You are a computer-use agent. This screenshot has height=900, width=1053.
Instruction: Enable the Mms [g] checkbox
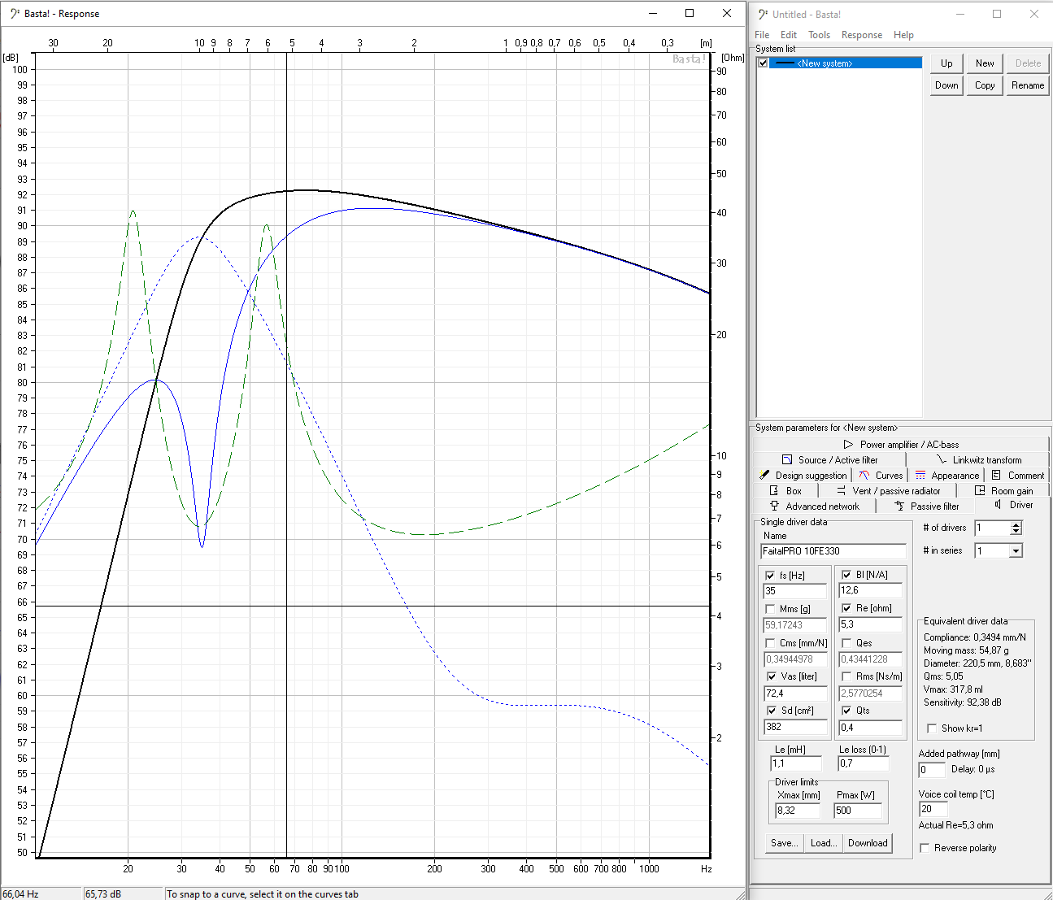770,609
